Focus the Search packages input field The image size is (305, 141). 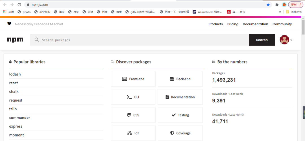point(139,40)
